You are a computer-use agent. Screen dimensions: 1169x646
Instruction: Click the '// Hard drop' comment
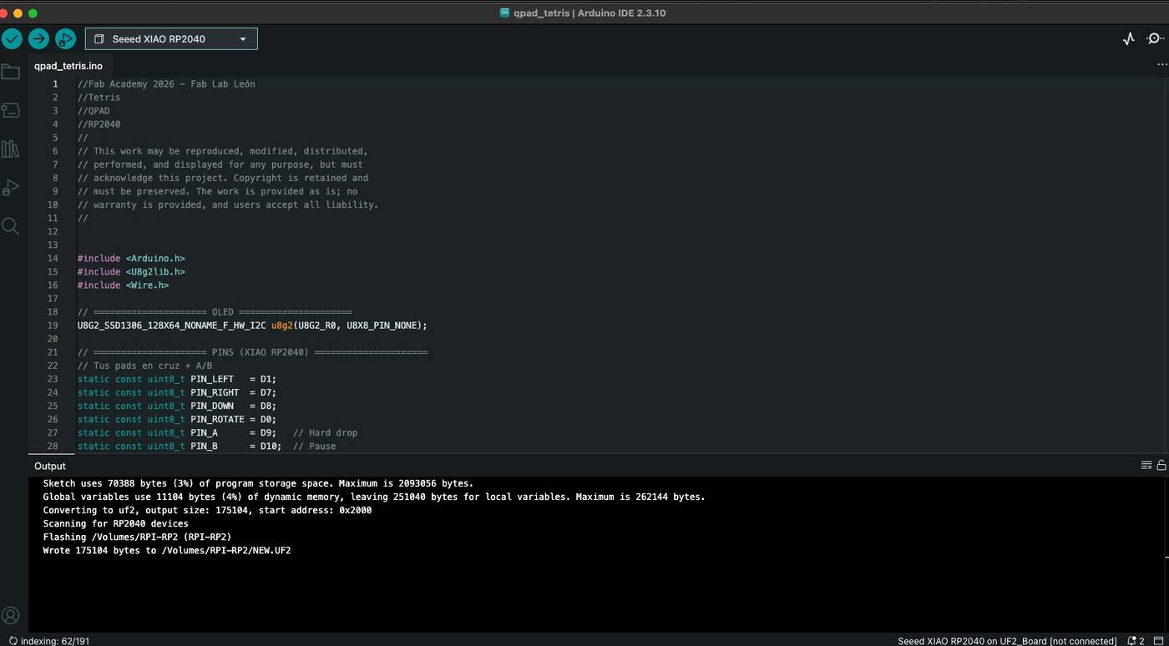pyautogui.click(x=325, y=432)
